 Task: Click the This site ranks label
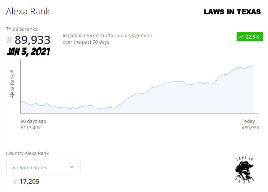(x=22, y=29)
